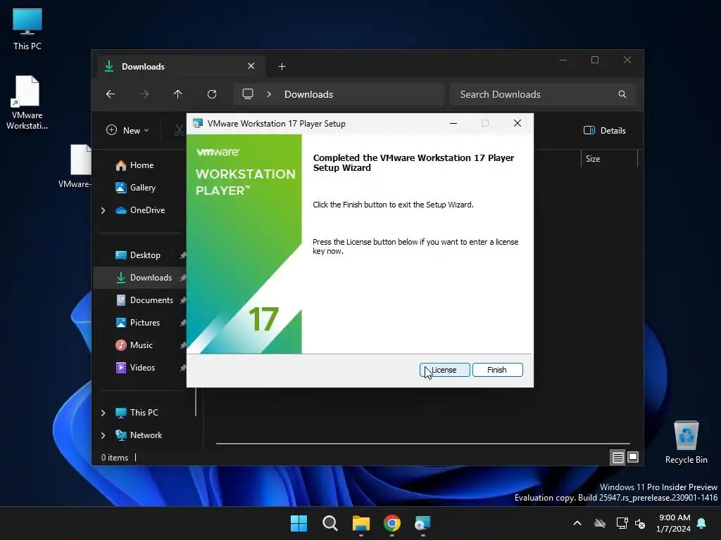This screenshot has height=540, width=721.
Task: Refresh the Downloads folder view
Action: click(211, 94)
